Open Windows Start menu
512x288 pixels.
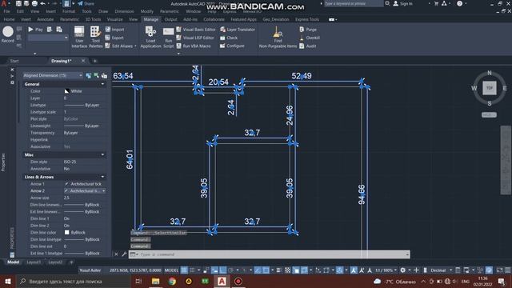pyautogui.click(x=8, y=281)
